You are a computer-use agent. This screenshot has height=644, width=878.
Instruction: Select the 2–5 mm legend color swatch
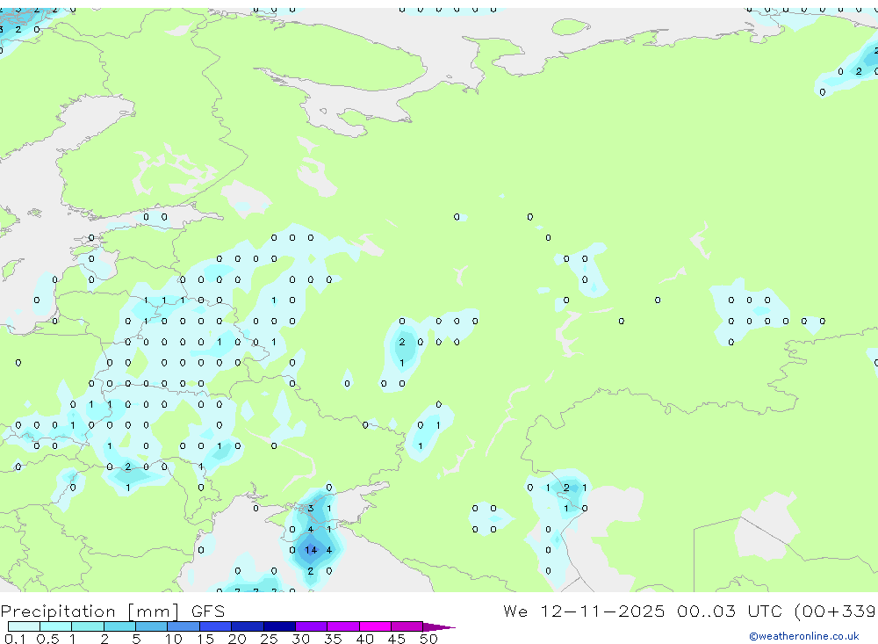[x=119, y=626]
